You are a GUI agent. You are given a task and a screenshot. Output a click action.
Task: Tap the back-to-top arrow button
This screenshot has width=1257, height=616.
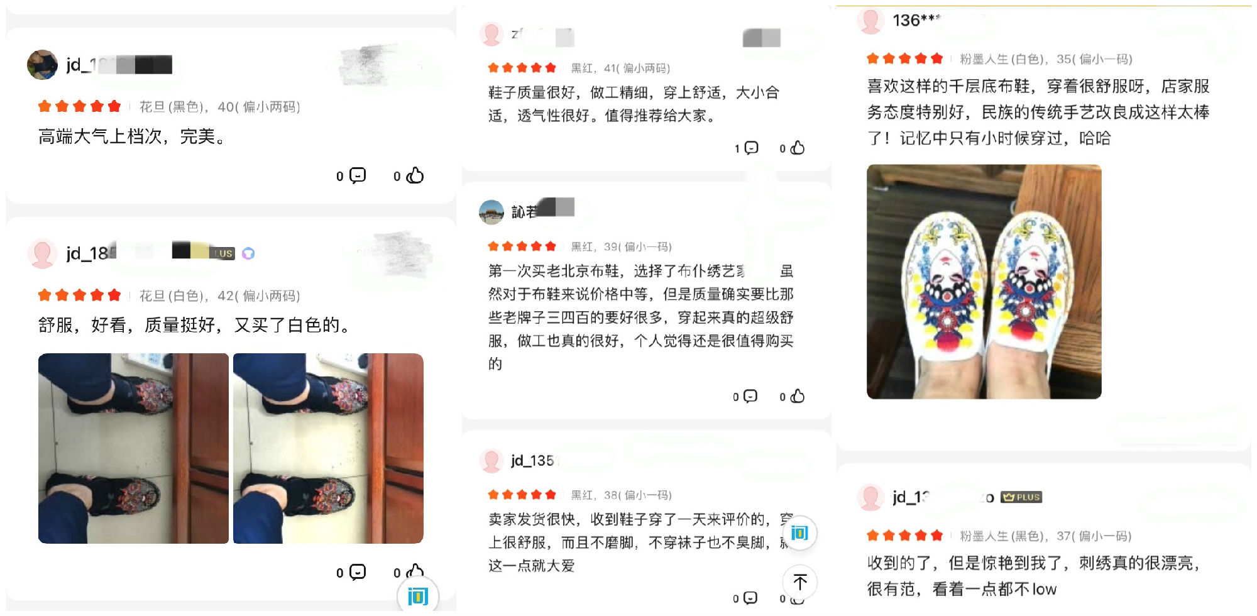(x=799, y=582)
